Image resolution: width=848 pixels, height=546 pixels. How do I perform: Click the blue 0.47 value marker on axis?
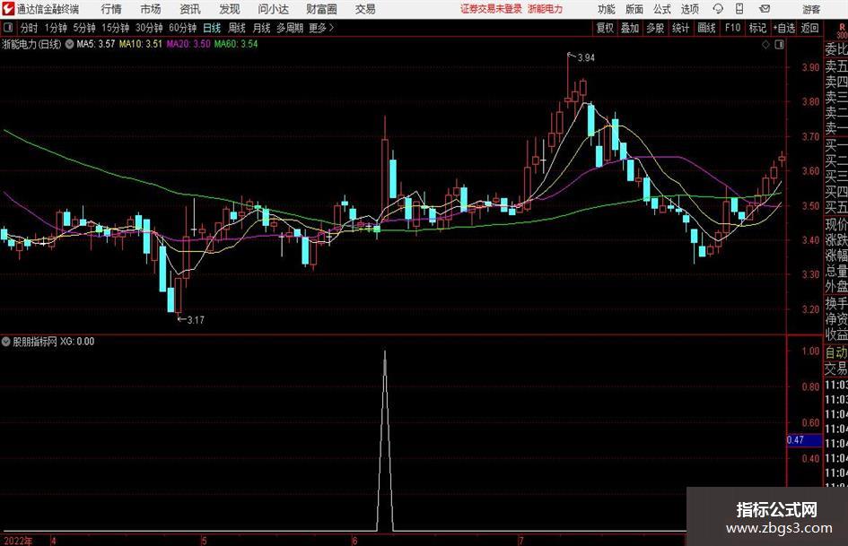click(804, 440)
